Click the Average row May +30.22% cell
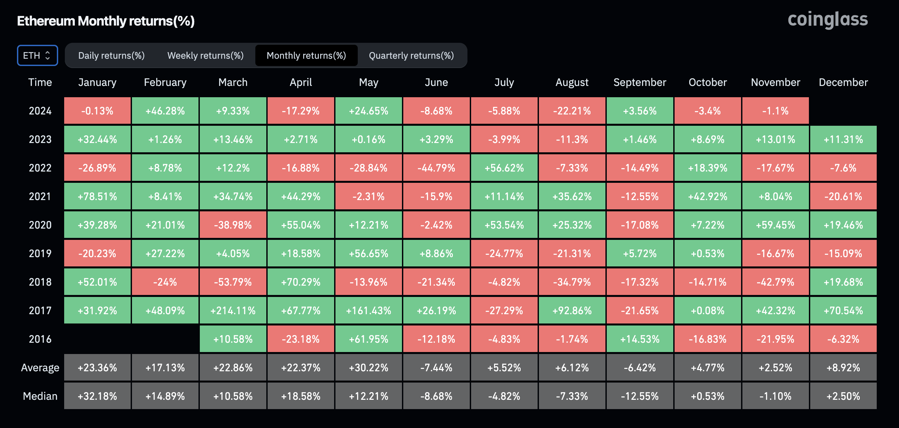The width and height of the screenshot is (899, 428). pos(368,367)
